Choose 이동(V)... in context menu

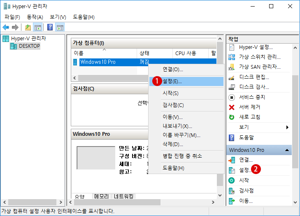[186, 117]
